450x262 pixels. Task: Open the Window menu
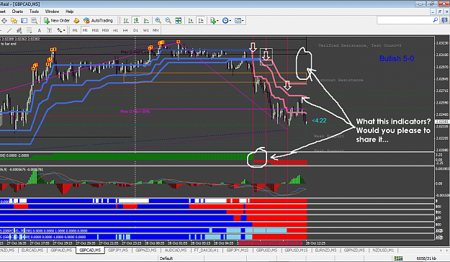[x=52, y=12]
